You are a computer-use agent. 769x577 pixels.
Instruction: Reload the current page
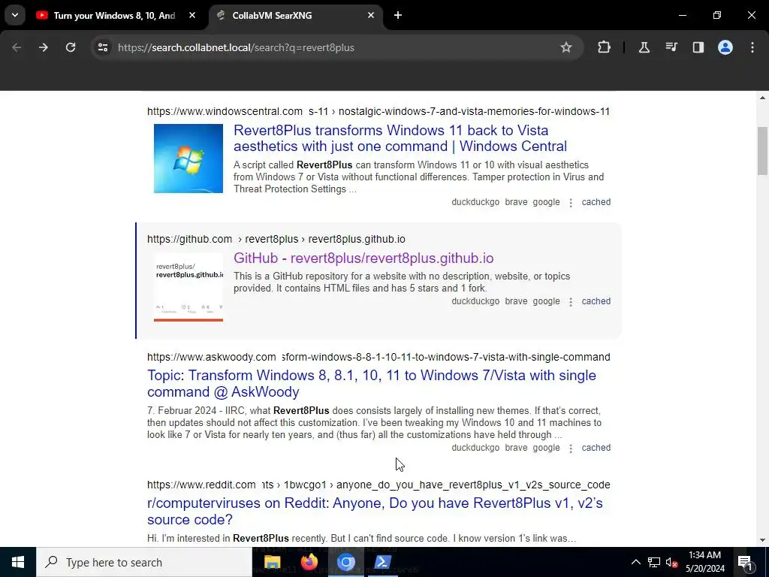pyautogui.click(x=71, y=47)
